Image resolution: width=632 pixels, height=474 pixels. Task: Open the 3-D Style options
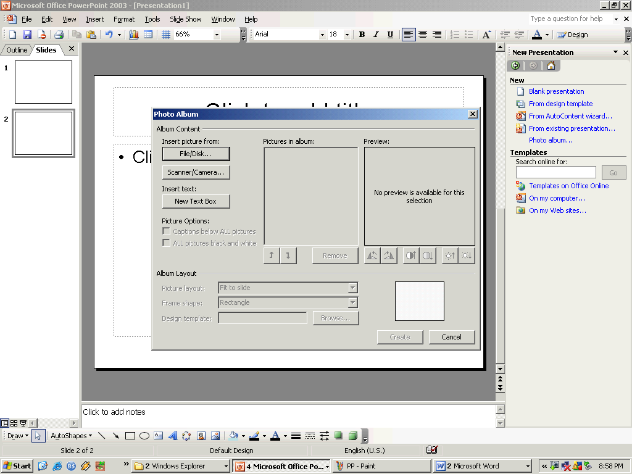point(353,436)
